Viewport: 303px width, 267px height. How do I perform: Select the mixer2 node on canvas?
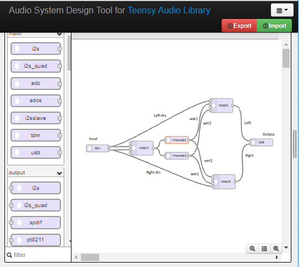(x=221, y=105)
